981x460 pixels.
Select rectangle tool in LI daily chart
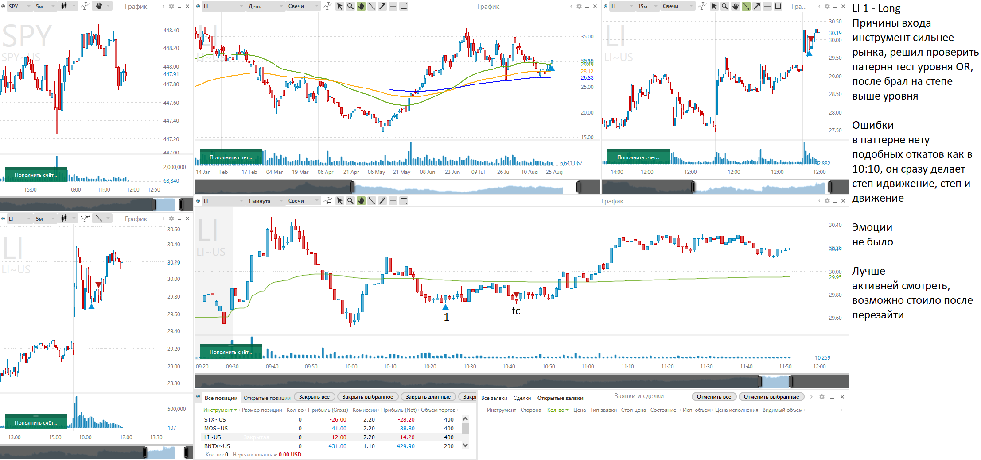404,6
